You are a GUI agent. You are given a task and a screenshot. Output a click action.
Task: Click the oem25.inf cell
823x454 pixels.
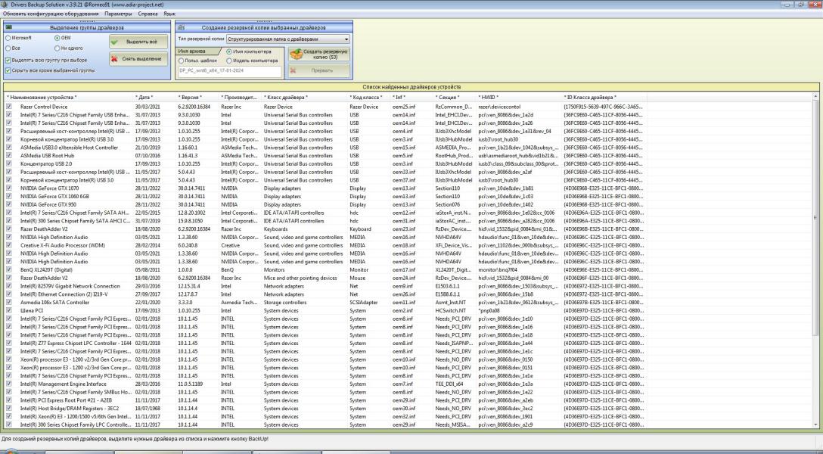pos(404,107)
